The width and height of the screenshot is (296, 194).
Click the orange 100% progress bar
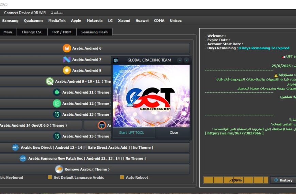point(236,180)
